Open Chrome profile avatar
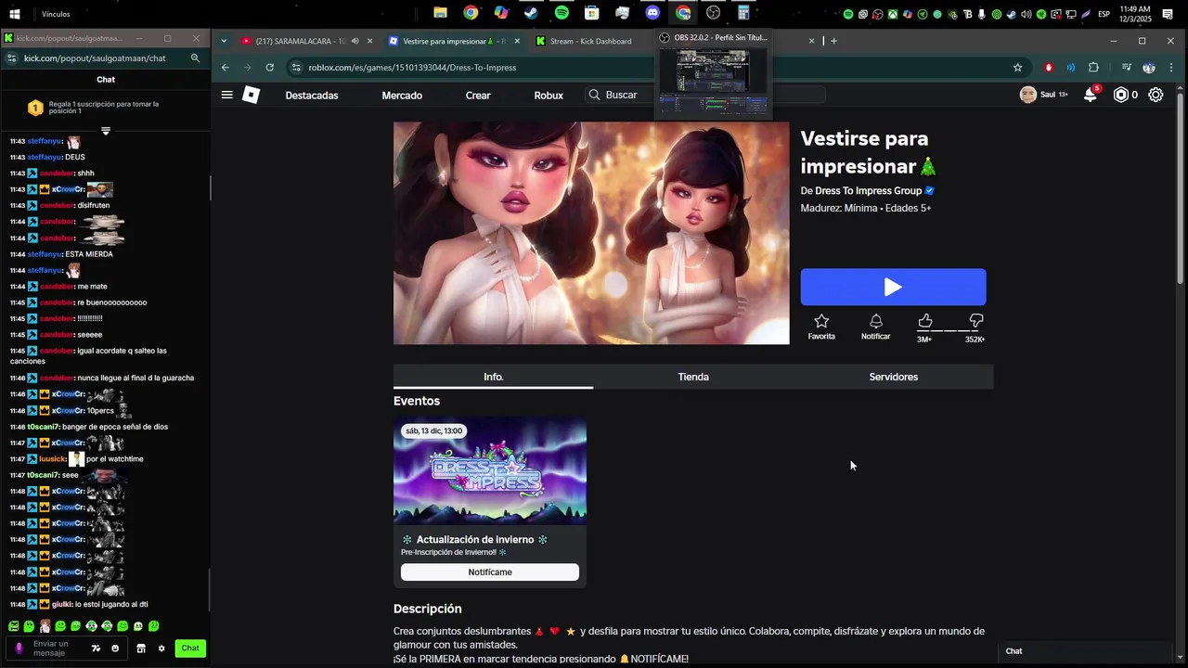This screenshot has width=1188, height=668. (1149, 67)
